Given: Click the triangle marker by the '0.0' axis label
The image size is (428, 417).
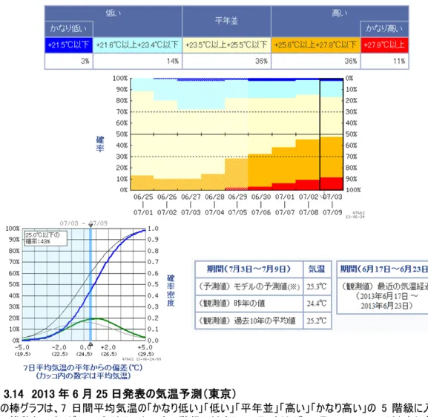Looking at the screenshot, I should pyautogui.click(x=90, y=344).
